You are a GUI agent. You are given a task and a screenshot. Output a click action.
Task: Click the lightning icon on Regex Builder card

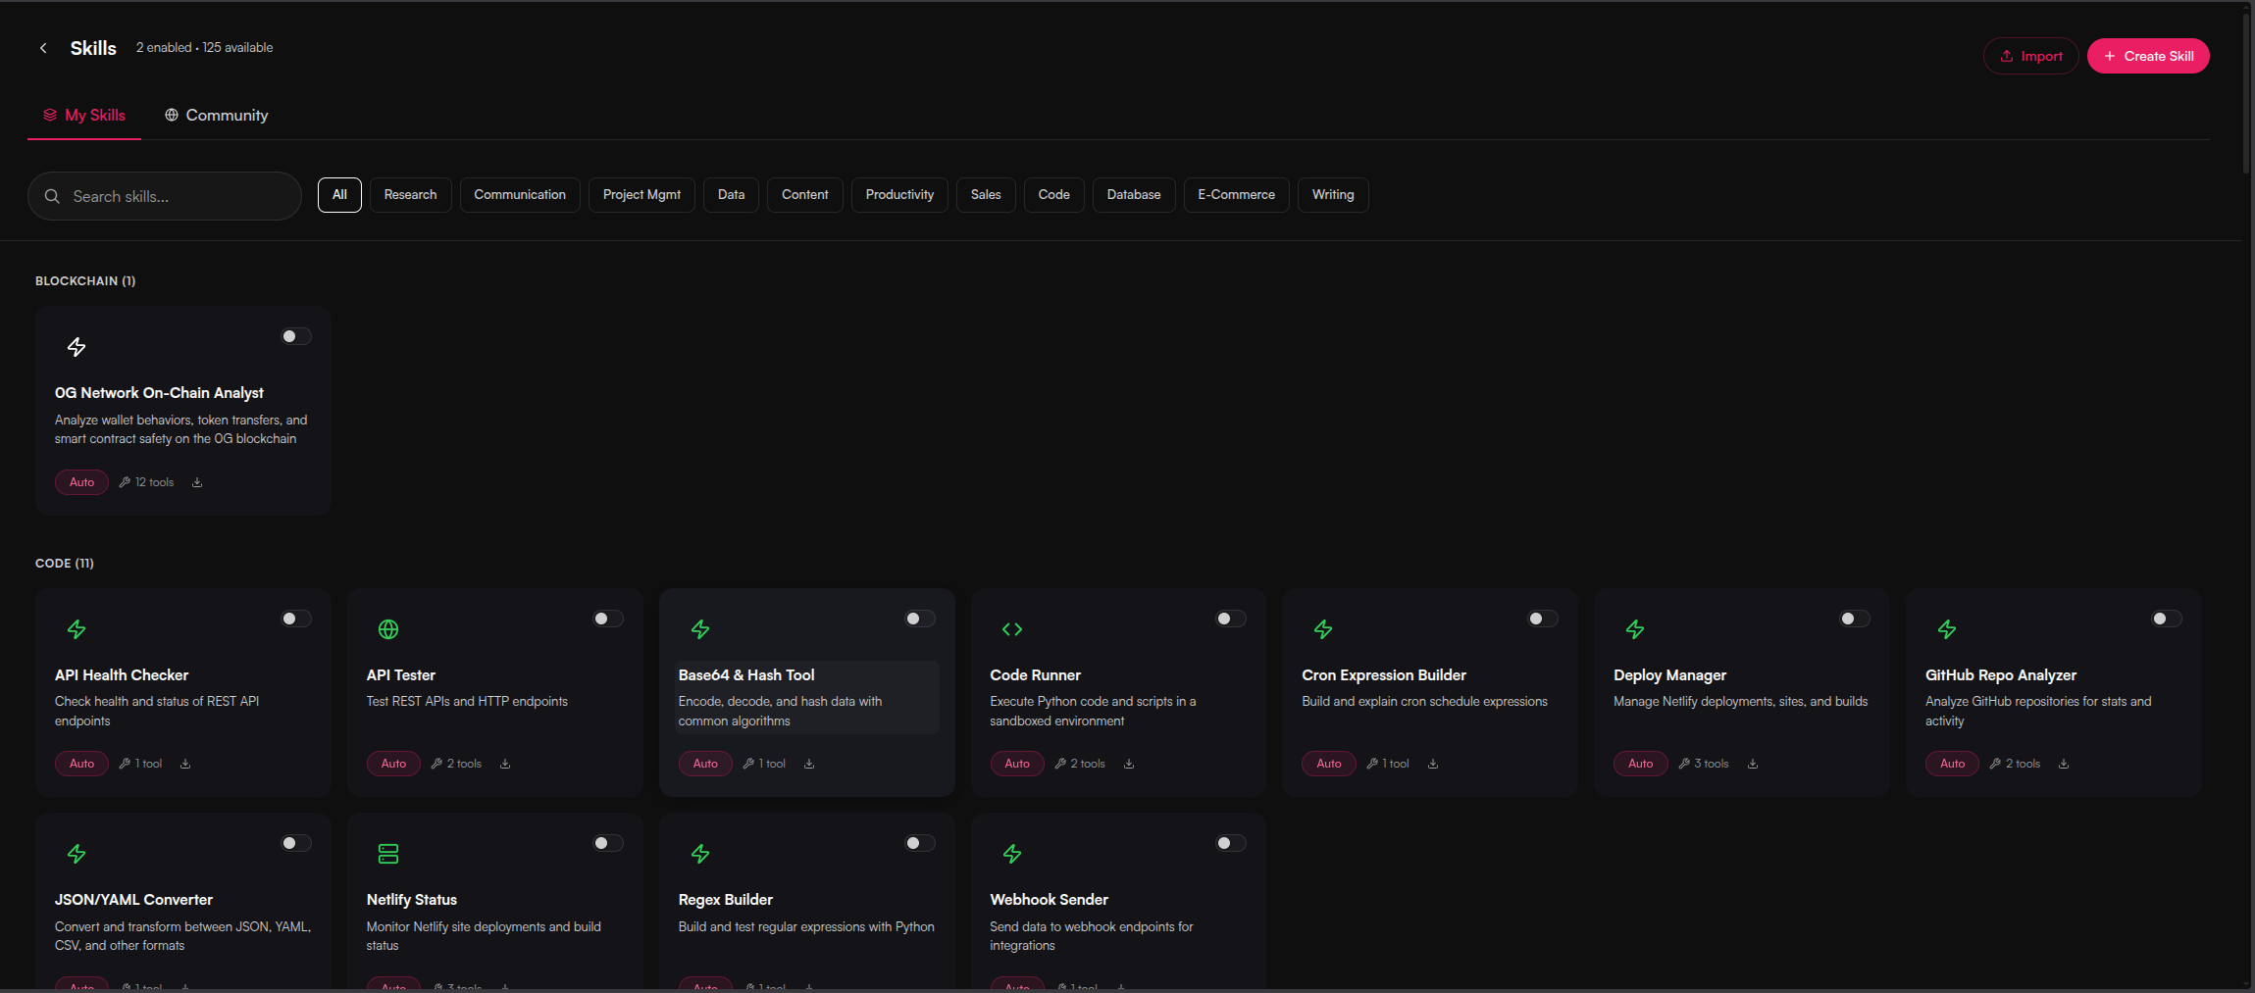[x=700, y=854]
